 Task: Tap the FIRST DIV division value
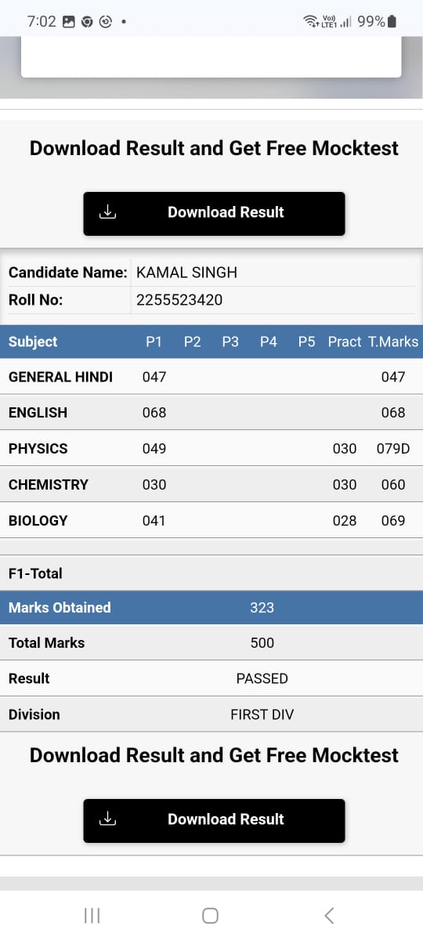pos(262,714)
